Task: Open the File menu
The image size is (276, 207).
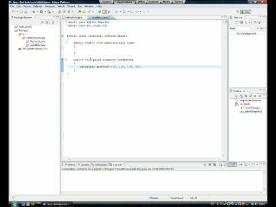Action: [12, 6]
